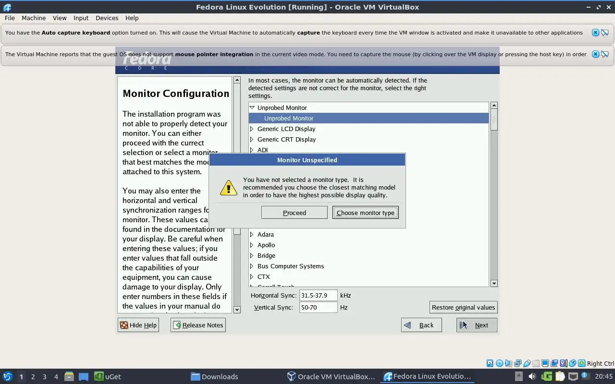Image resolution: width=615 pixels, height=384 pixels.
Task: Open the Input menu
Action: coord(81,18)
